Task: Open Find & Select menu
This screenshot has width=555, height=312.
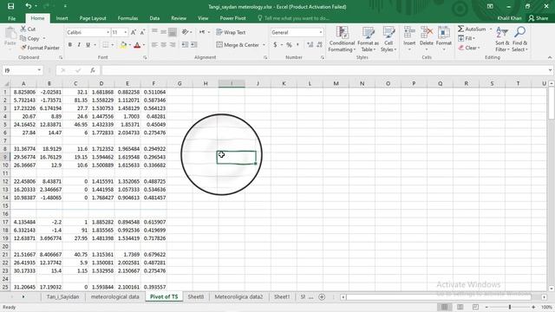Action: click(x=519, y=39)
